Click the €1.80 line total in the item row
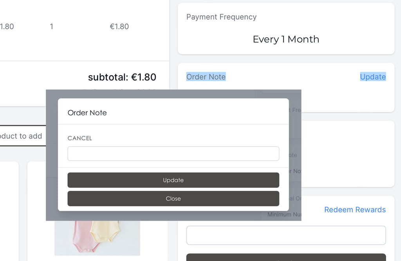 [x=119, y=26]
